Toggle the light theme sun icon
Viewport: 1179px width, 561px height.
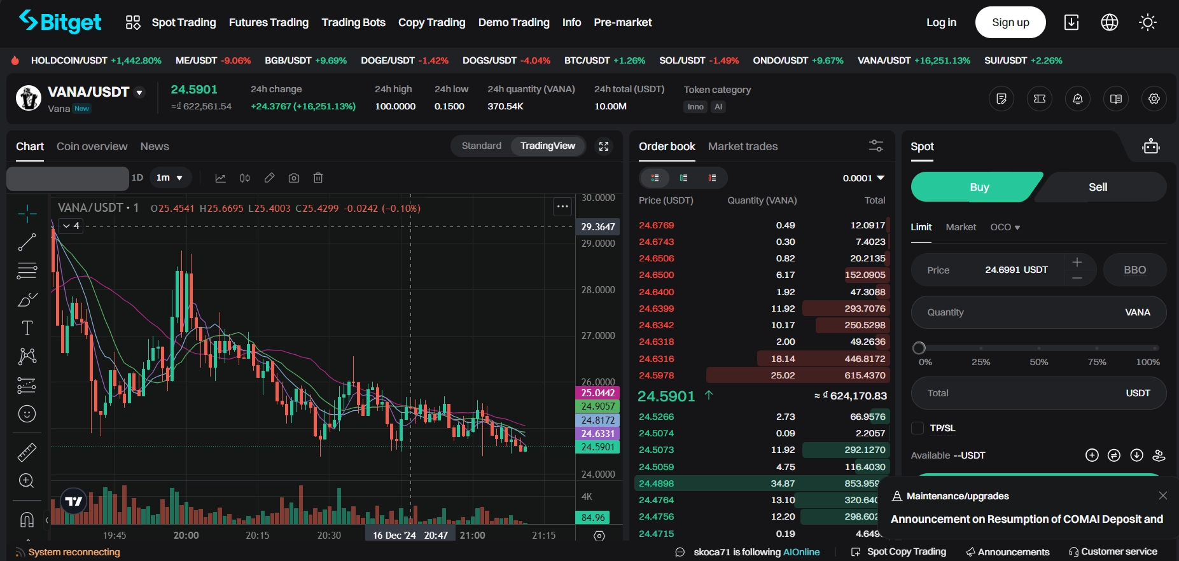pyautogui.click(x=1148, y=23)
